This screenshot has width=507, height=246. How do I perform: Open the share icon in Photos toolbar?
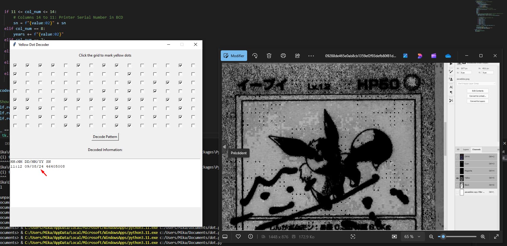tap(298, 56)
